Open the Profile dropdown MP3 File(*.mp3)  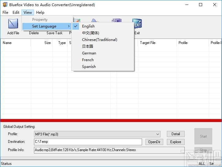(x=97, y=134)
